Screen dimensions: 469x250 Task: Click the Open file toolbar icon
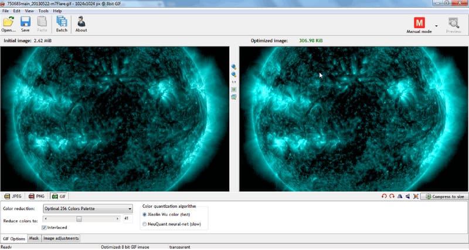pos(8,24)
